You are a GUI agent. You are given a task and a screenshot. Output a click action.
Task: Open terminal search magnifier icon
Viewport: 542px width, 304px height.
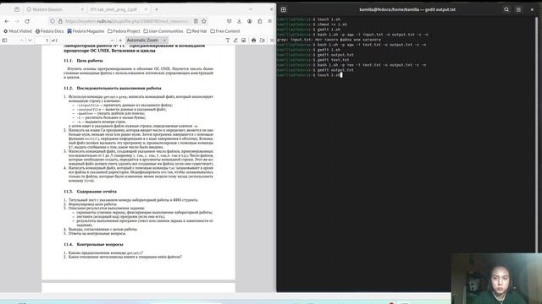(x=506, y=9)
